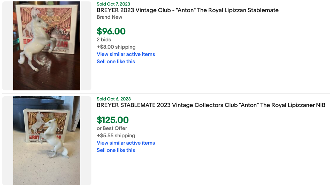The image size is (330, 187).
Task: Open the 'BREYER 2023 Vintage Club' listing title
Action: click(187, 10)
